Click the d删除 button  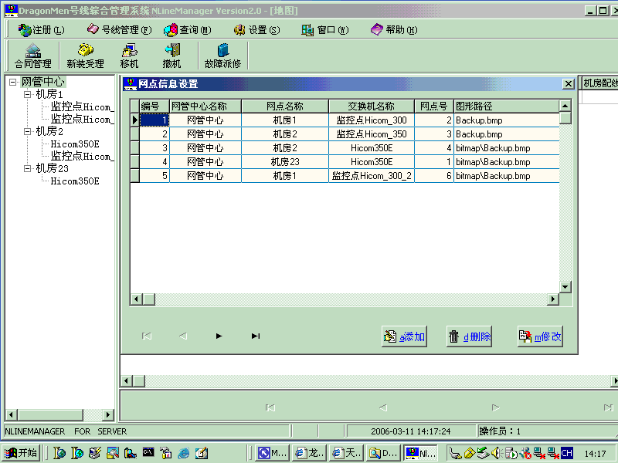[469, 336]
